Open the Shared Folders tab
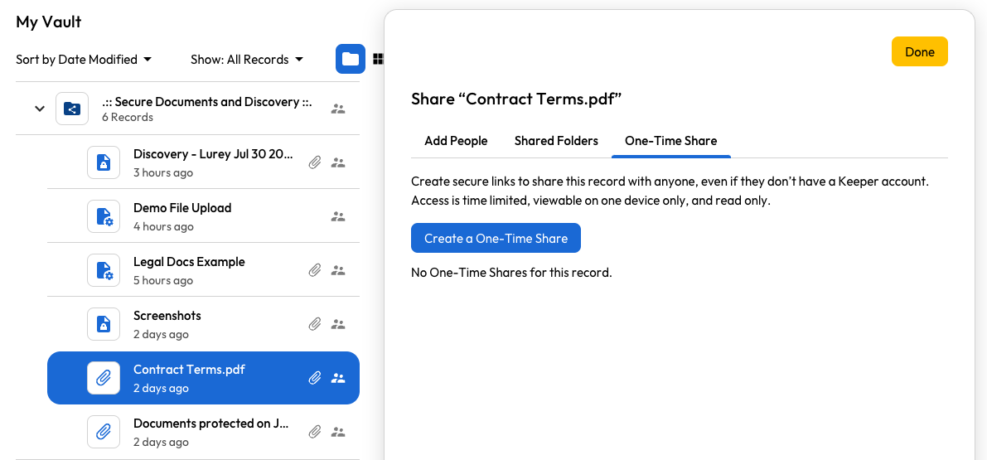Screen dimensions: 987x460 point(556,141)
